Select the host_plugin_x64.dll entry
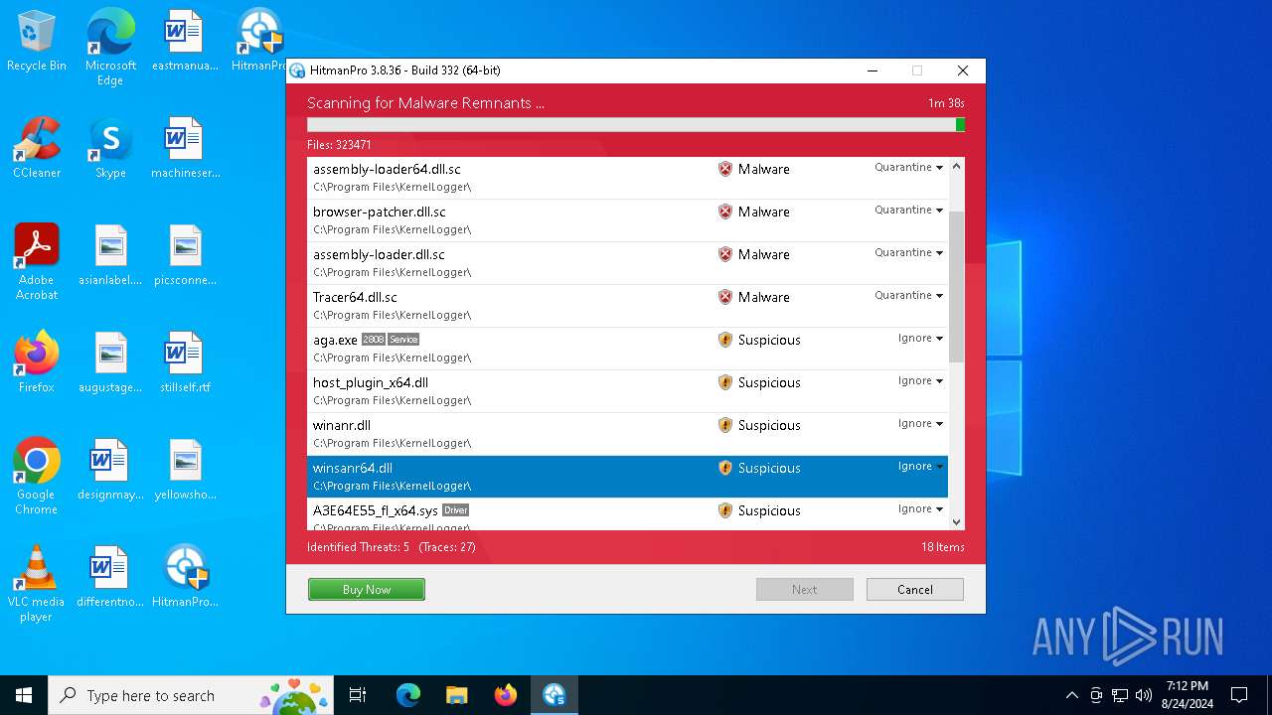 click(x=628, y=391)
